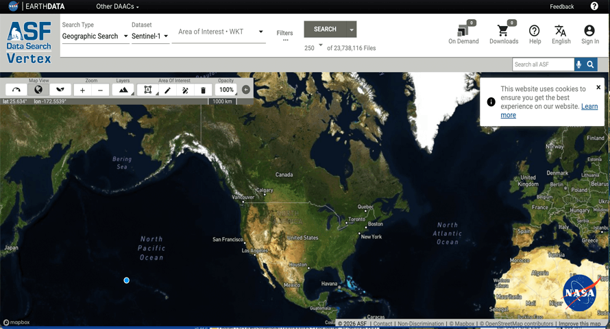Open the Feedback link

click(x=562, y=7)
